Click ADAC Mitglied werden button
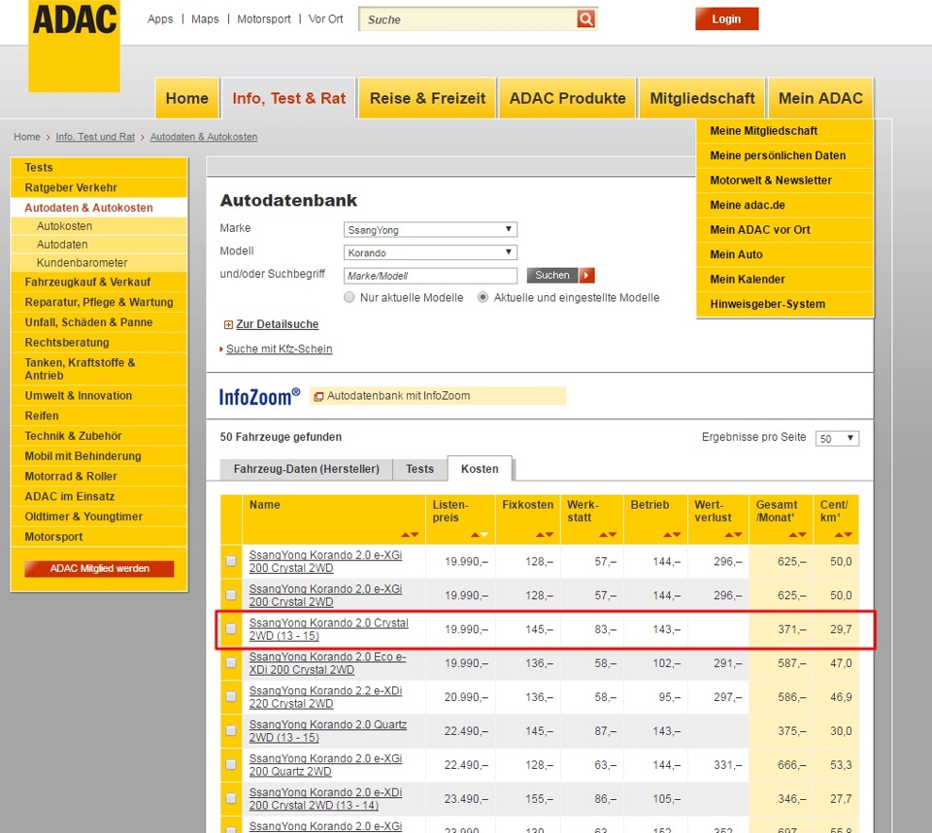 pos(99,568)
